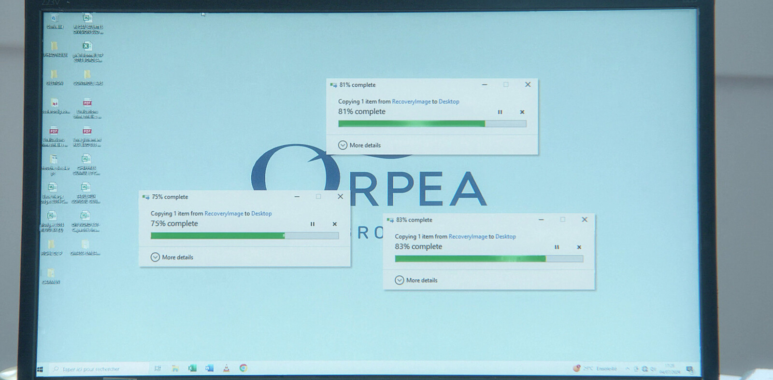Select the Base élargie budget Excel file
The image size is (773, 380).
(x=53, y=193)
